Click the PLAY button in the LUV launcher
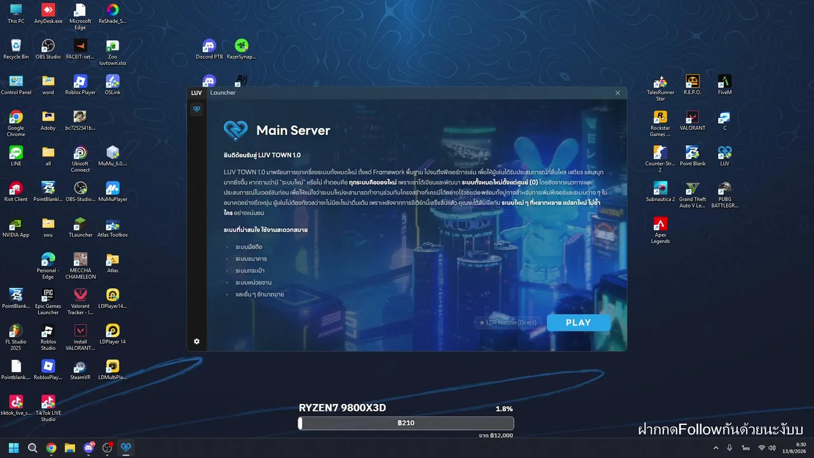 coord(578,323)
